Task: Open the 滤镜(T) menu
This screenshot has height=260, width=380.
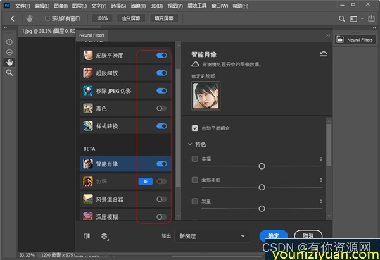Action: [x=138, y=6]
